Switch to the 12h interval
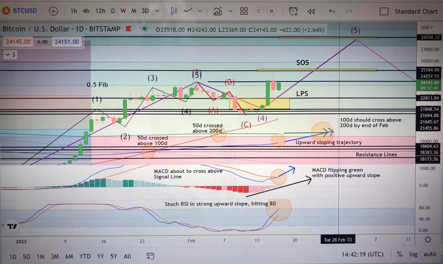 [x=100, y=11]
